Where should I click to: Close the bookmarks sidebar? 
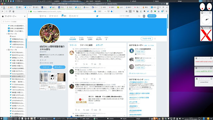coord(25,16)
